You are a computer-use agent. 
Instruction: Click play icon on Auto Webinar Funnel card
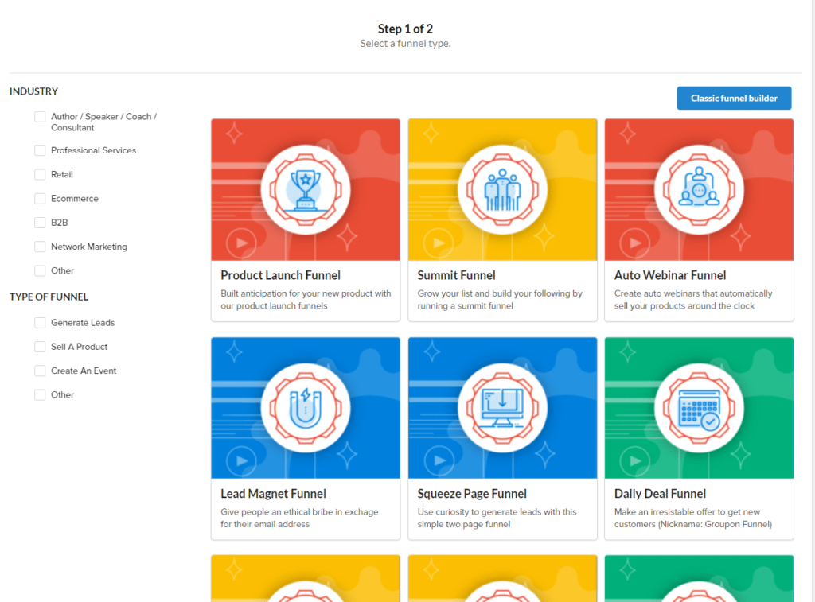click(x=635, y=243)
